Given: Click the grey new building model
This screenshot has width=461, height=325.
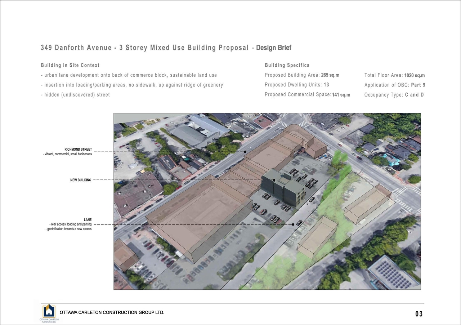Looking at the screenshot, I should [283, 188].
